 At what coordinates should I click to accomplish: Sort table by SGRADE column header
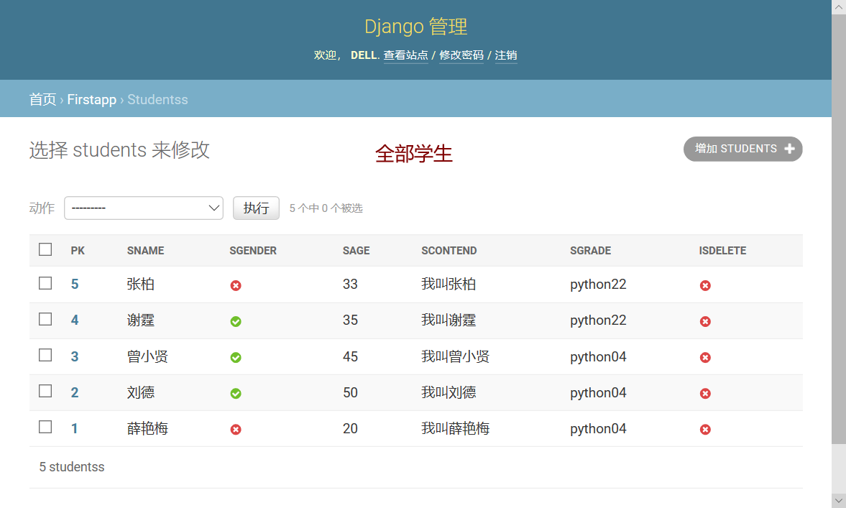click(591, 251)
